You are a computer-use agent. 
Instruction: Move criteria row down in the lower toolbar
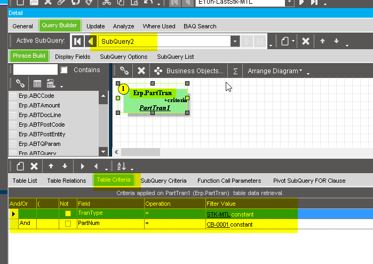pyautogui.click(x=65, y=166)
